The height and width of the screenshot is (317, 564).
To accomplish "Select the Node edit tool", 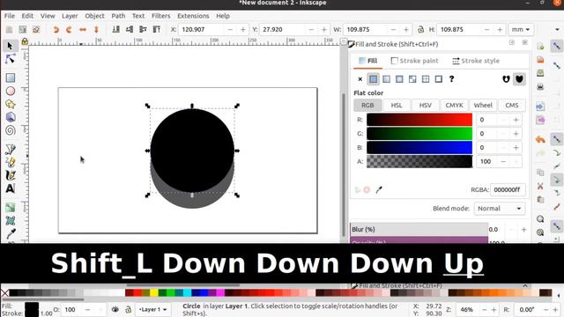I will [10, 59].
